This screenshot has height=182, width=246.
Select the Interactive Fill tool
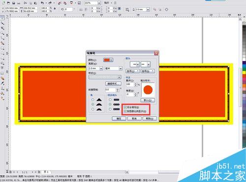tap(2, 98)
